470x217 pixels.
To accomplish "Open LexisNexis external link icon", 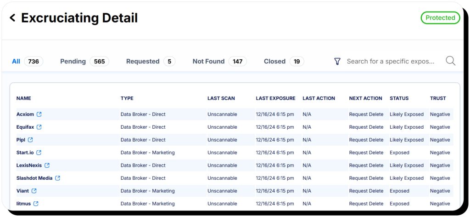I will pyautogui.click(x=47, y=166).
